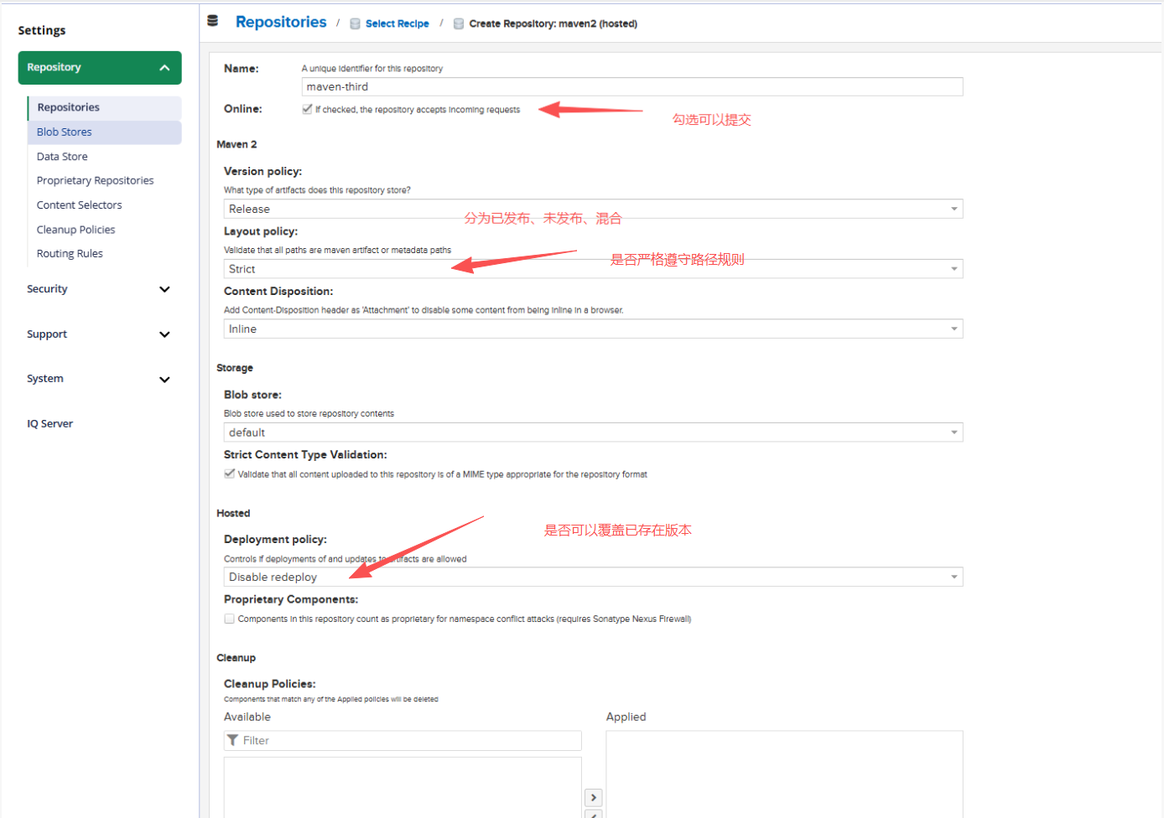Click the Available policies list box
The width and height of the screenshot is (1164, 818).
tap(403, 788)
